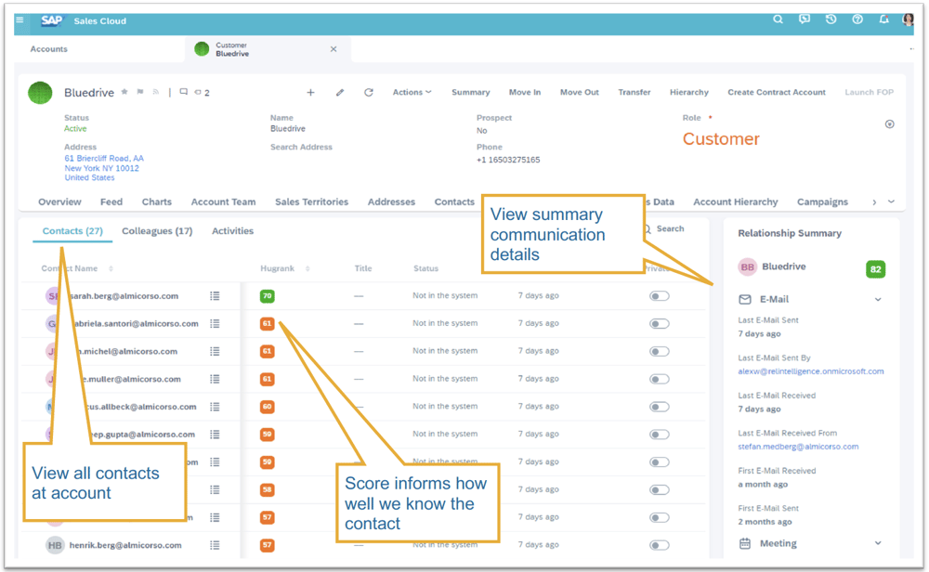Image resolution: width=929 pixels, height=572 pixels.
Task: Open list icon for henrik.berg row
Action: 215,545
